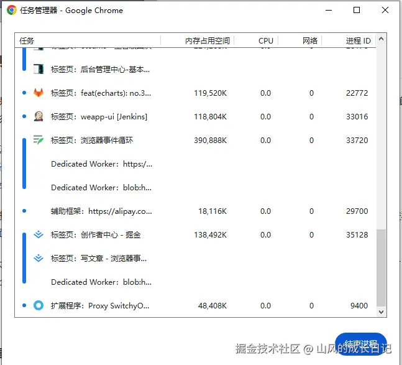Image resolution: width=402 pixels, height=365 pixels.
Task: Click the Juejin icon beside 写文章
Action: [x=39, y=258]
